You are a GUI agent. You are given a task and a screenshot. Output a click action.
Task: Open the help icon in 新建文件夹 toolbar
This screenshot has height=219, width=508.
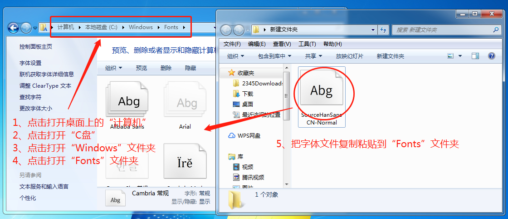491,56
